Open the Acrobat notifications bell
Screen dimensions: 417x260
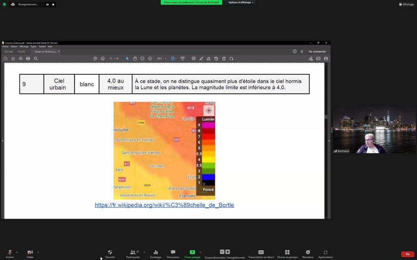tap(302, 52)
